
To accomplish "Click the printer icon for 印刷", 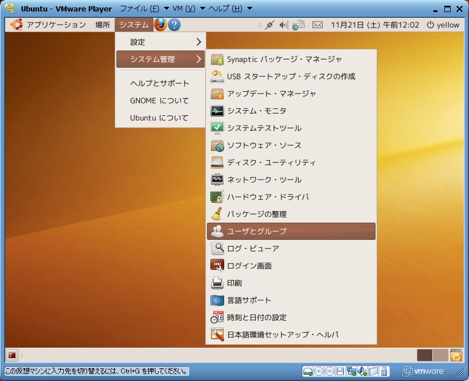I will 217,283.
